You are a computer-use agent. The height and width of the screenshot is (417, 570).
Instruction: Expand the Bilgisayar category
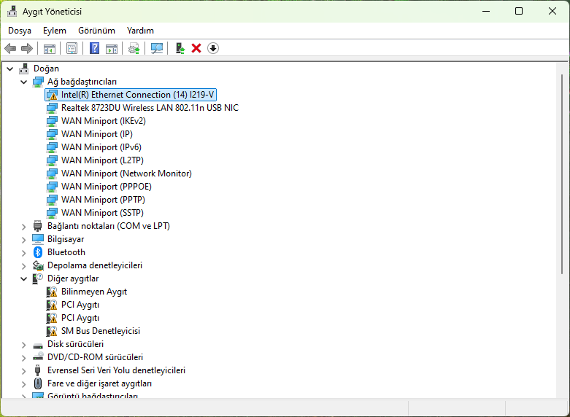click(x=24, y=240)
